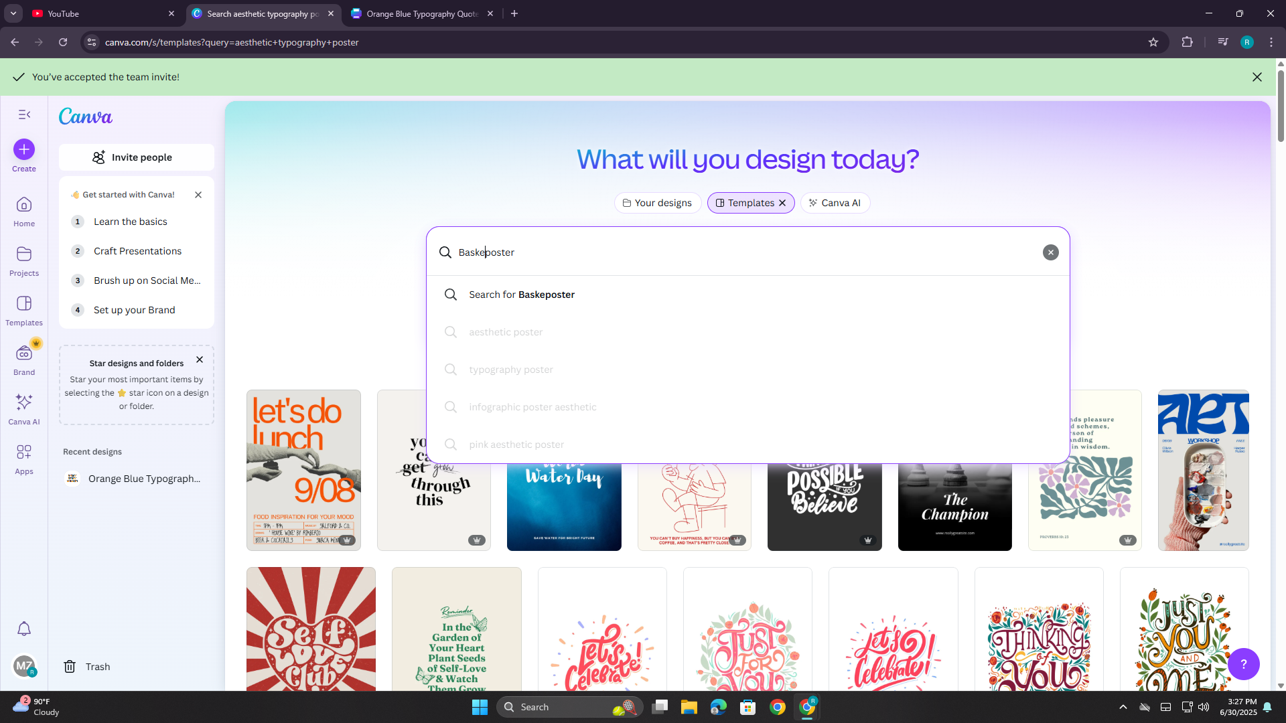The height and width of the screenshot is (723, 1286).
Task: View site information icon in address bar
Action: click(92, 42)
